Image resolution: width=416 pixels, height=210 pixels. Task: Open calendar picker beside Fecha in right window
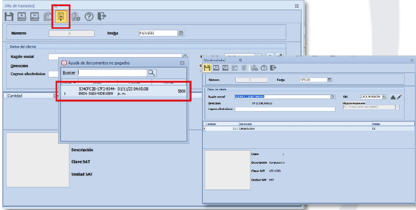click(x=329, y=80)
